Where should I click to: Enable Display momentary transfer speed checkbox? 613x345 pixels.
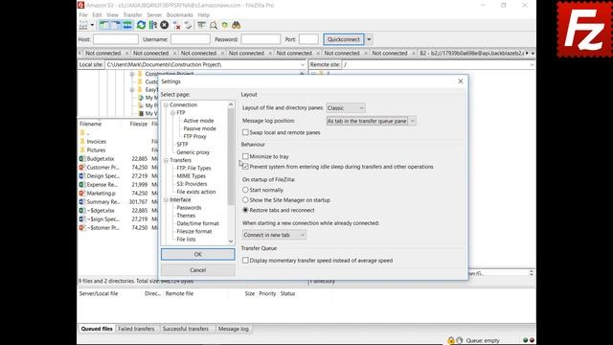245,261
